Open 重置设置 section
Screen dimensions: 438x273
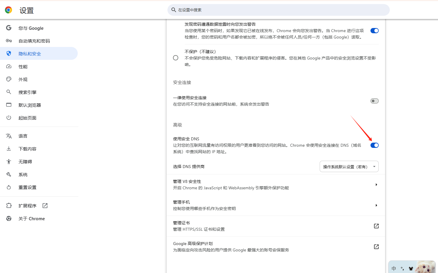(39, 187)
